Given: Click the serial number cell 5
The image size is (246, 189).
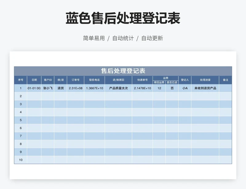Looking at the screenshot, I should coord(21,120).
